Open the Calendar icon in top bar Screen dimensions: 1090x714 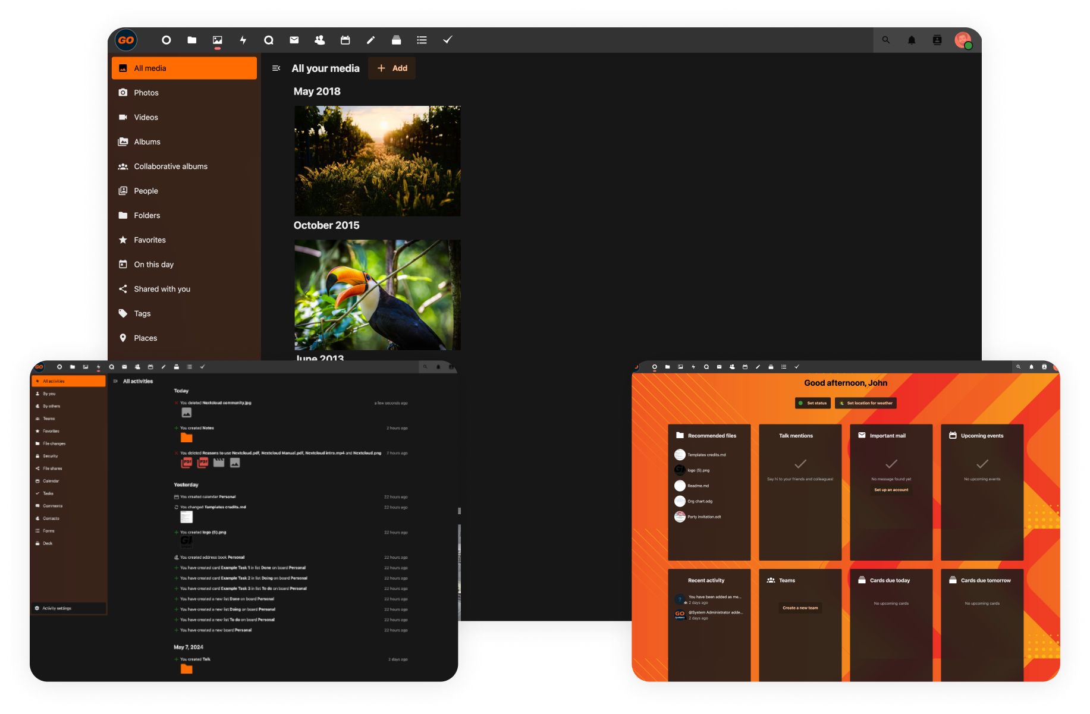[345, 40]
